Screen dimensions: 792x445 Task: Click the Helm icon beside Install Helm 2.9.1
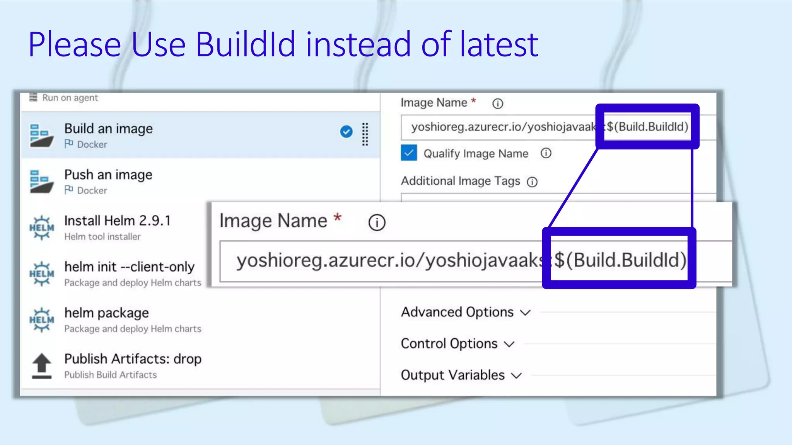click(41, 228)
